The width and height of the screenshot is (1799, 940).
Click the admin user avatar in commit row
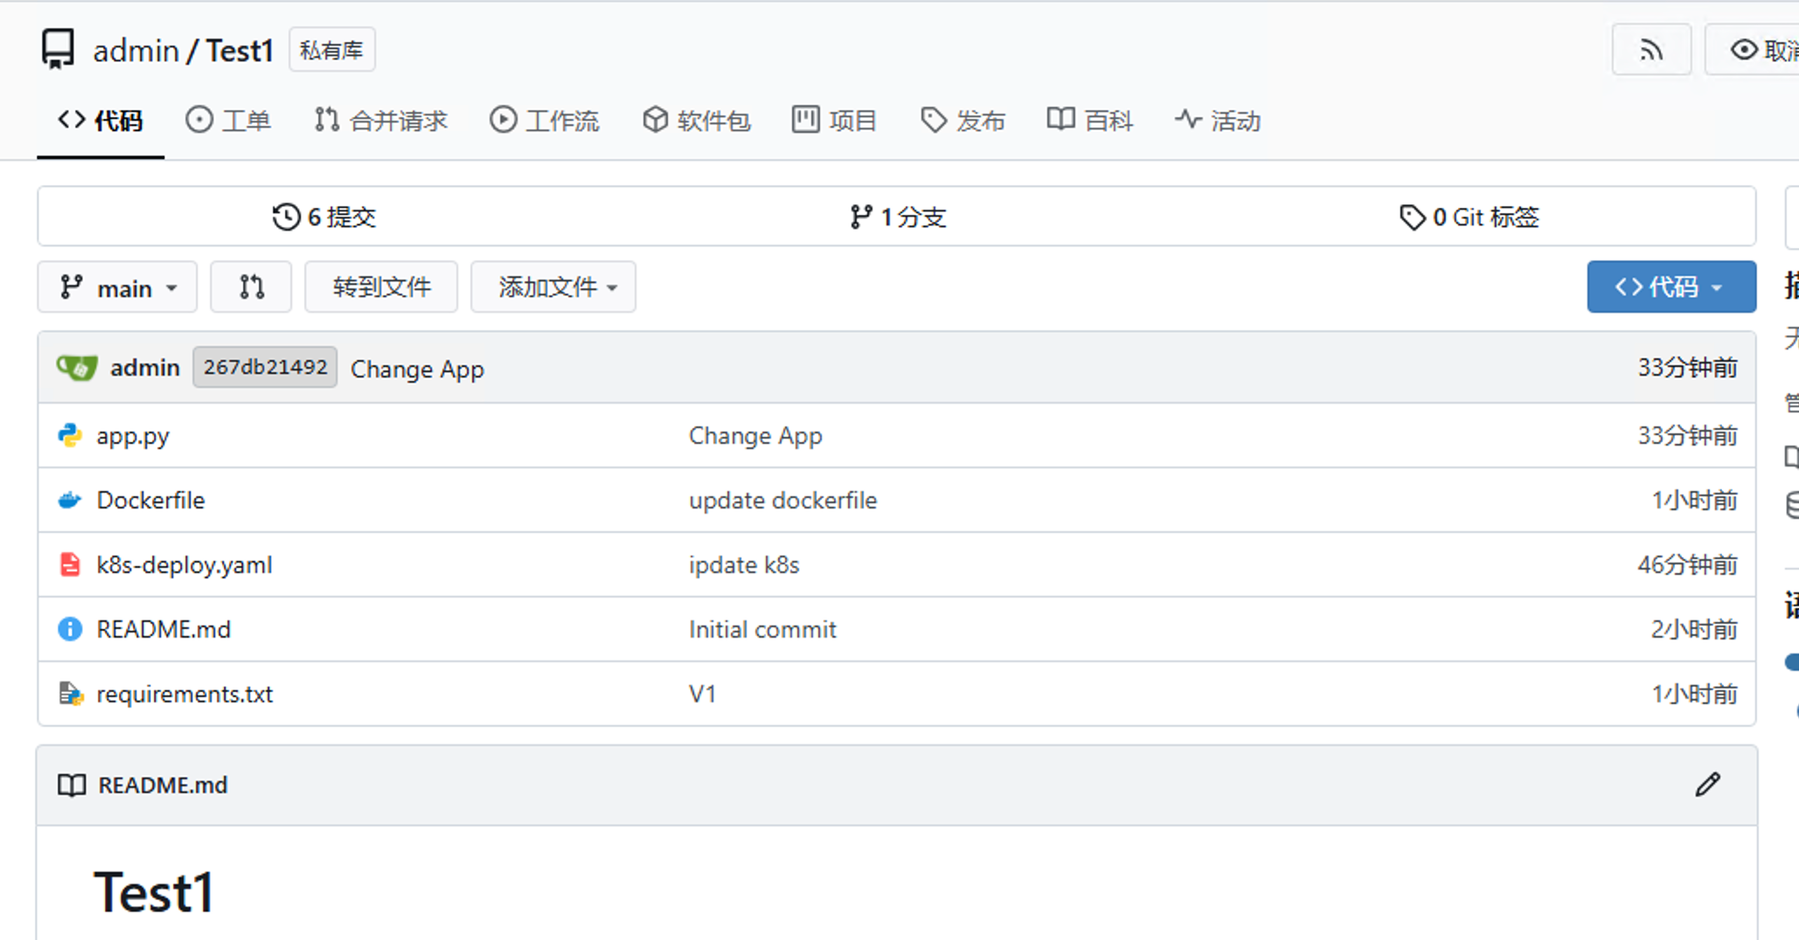point(77,368)
